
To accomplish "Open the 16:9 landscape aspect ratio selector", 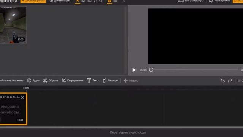I will point(191,1).
